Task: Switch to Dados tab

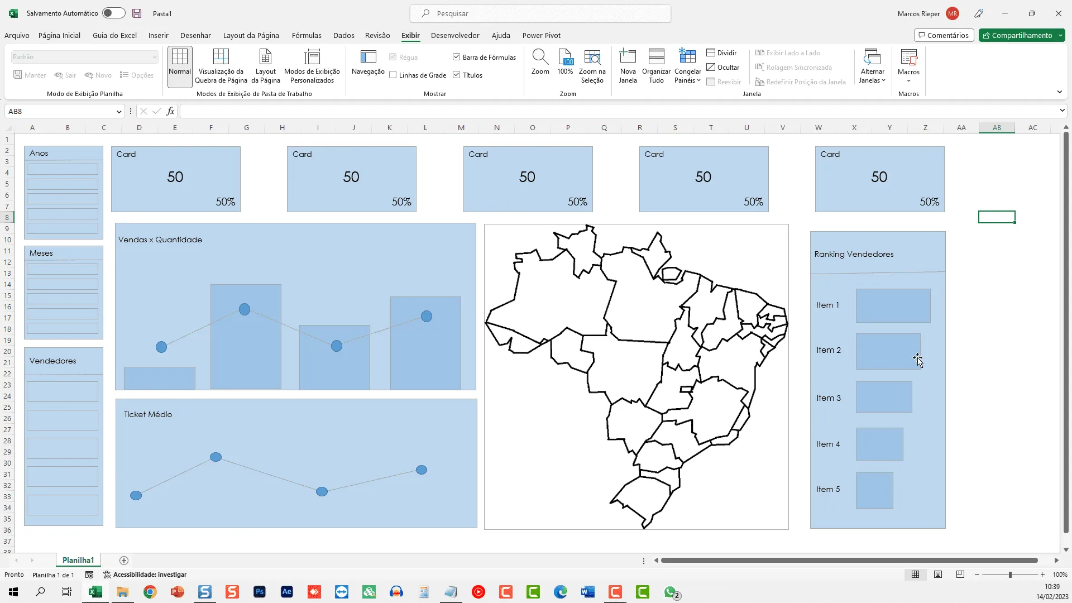Action: tap(343, 35)
